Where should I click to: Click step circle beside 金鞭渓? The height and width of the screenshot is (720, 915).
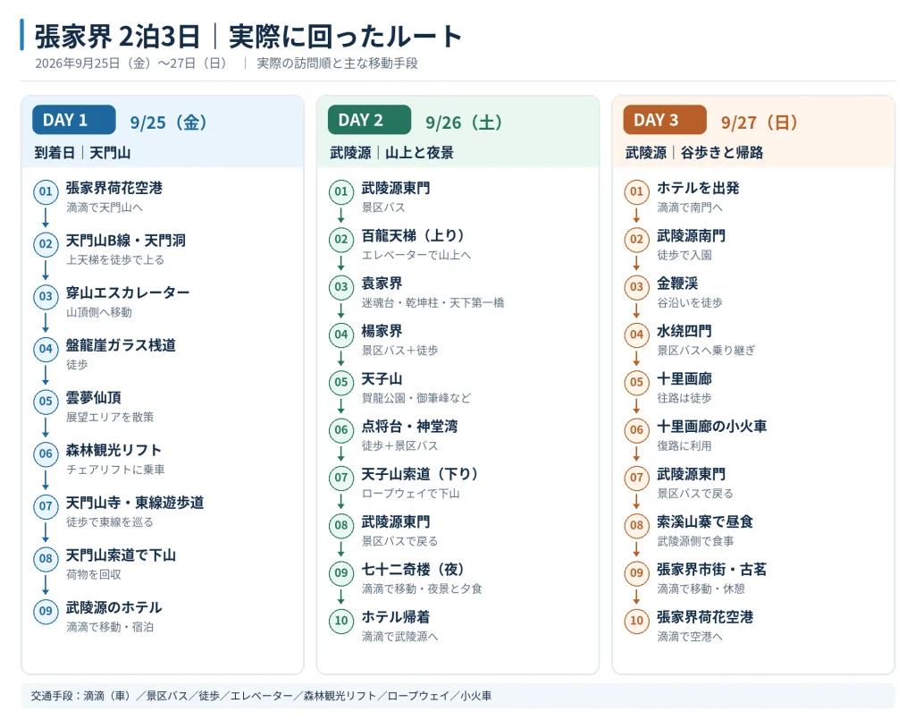coord(636,287)
